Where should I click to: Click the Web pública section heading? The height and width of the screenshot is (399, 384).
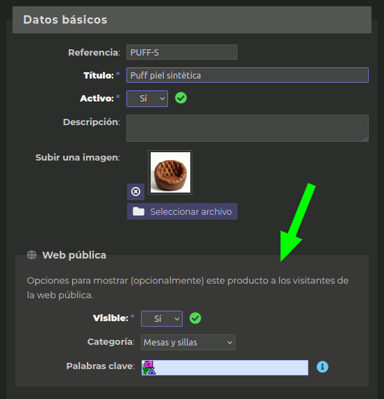(74, 255)
